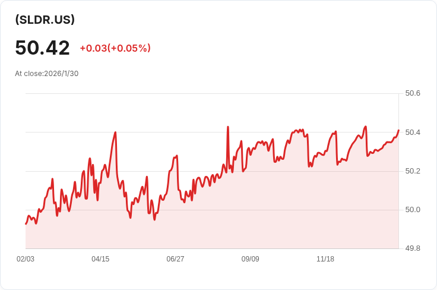The height and width of the screenshot is (290, 437).
Task: Click the At close 2026/1/30 date label
Action: [x=46, y=74]
